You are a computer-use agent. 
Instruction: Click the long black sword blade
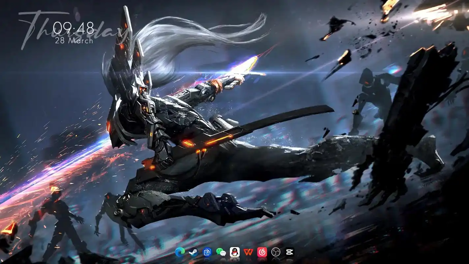pos(280,117)
